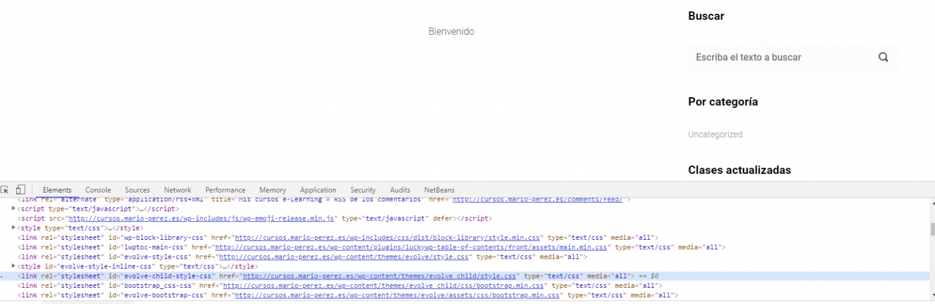
Task: Click the 'Escriba el texto a buscar' search field
Action: (x=794, y=57)
